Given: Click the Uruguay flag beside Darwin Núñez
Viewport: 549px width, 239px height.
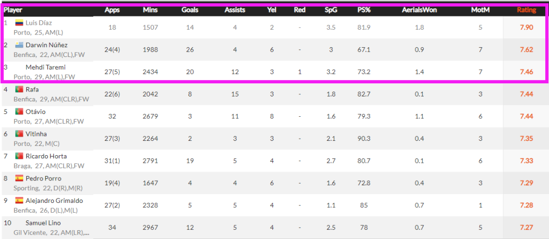Looking at the screenshot, I should pyautogui.click(x=19, y=45).
